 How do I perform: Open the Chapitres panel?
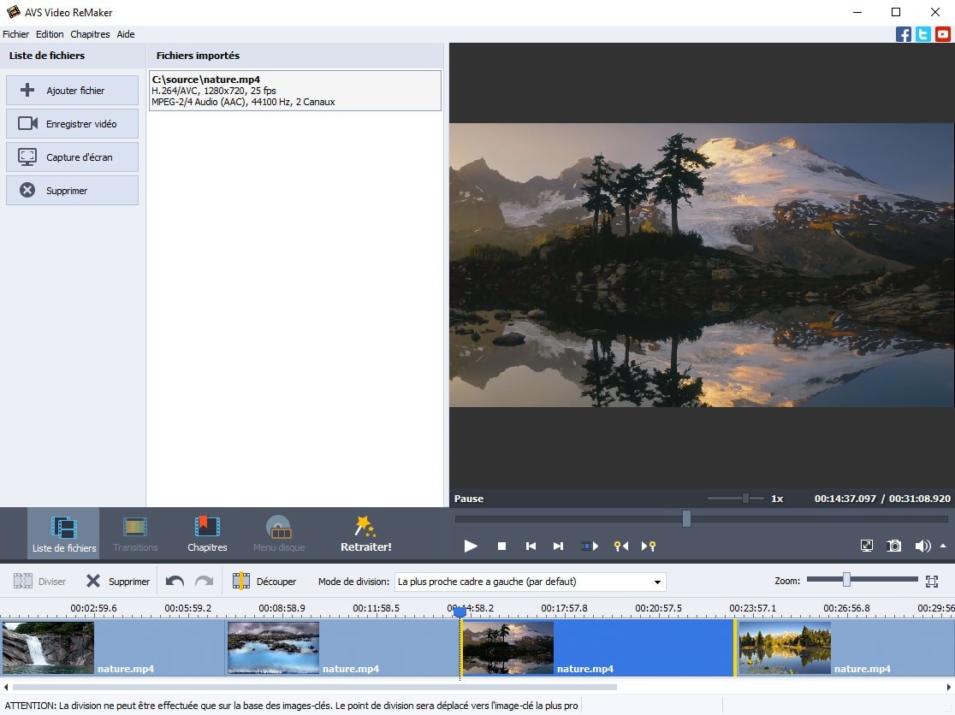pos(206,532)
